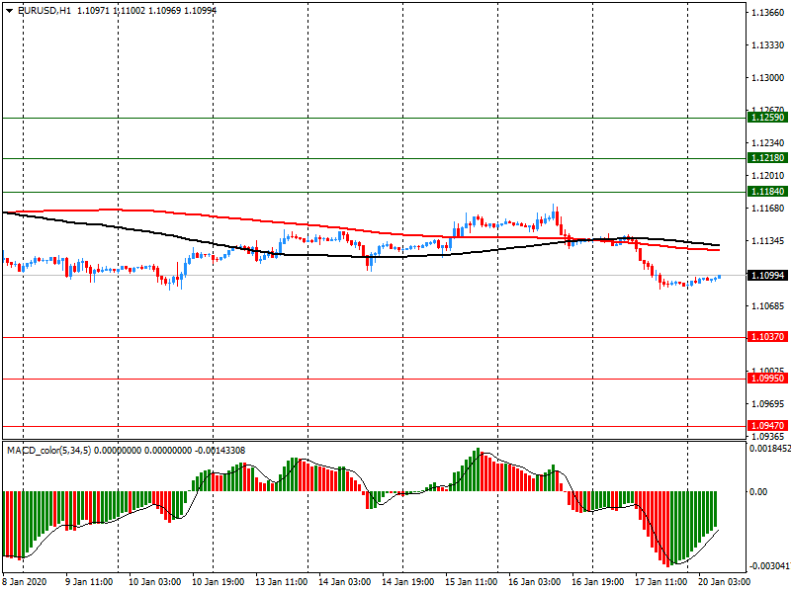Click the 1.12590 green price level label
The height and width of the screenshot is (593, 791).
pyautogui.click(x=768, y=118)
